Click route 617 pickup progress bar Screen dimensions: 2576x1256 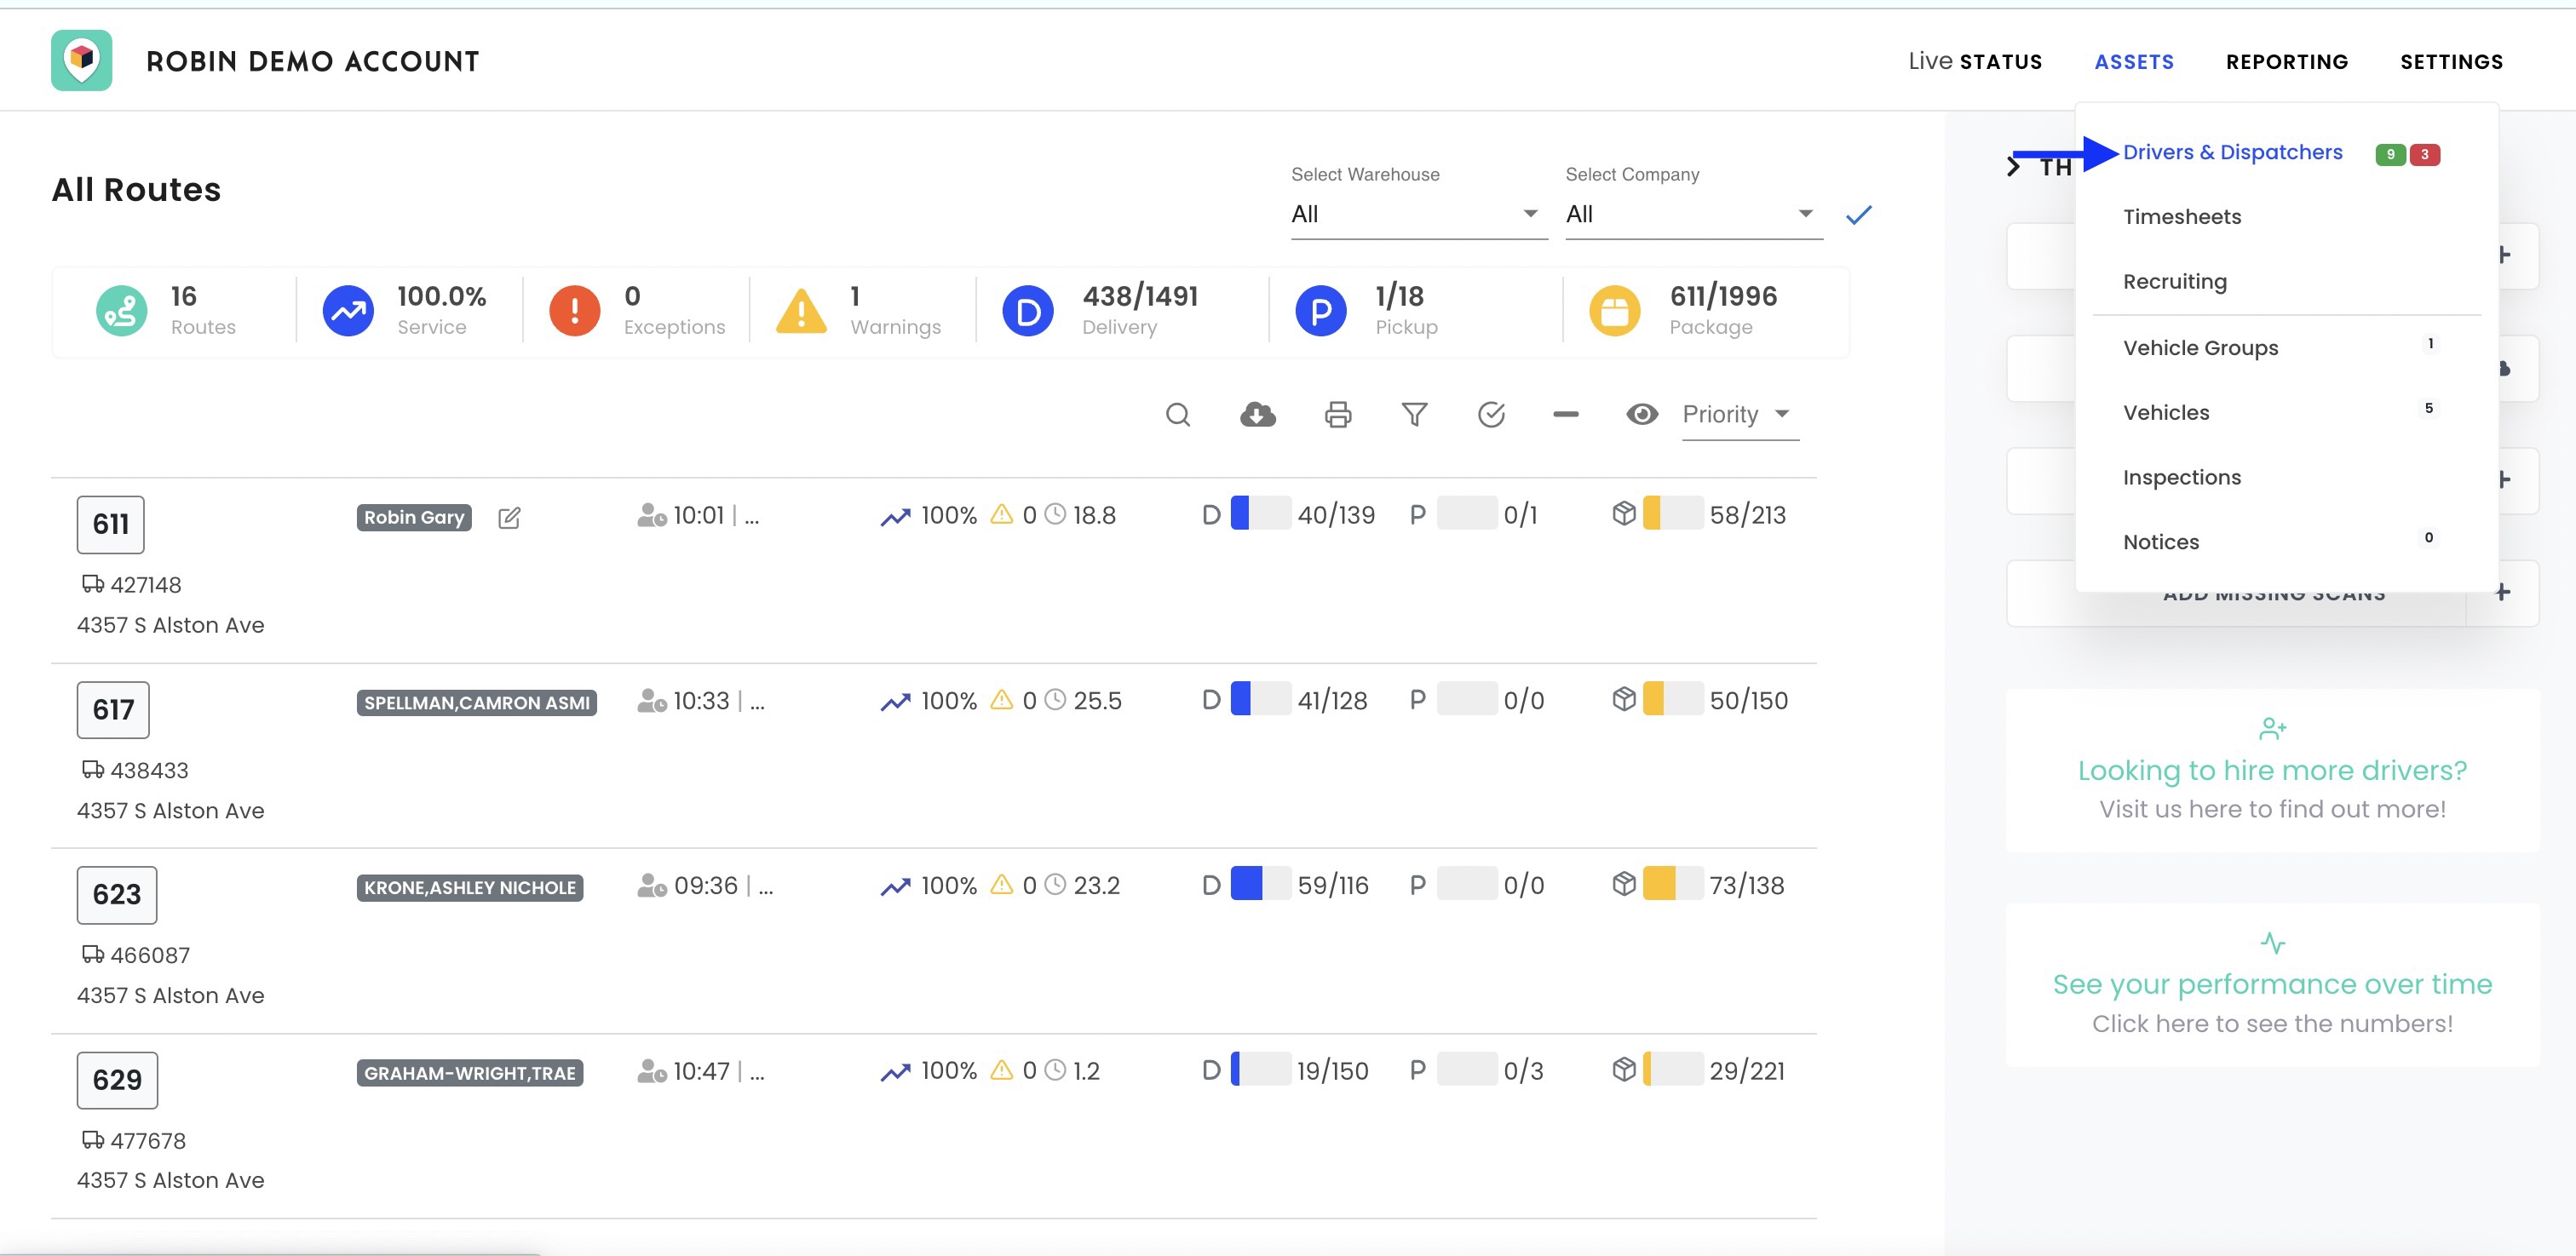1467,698
